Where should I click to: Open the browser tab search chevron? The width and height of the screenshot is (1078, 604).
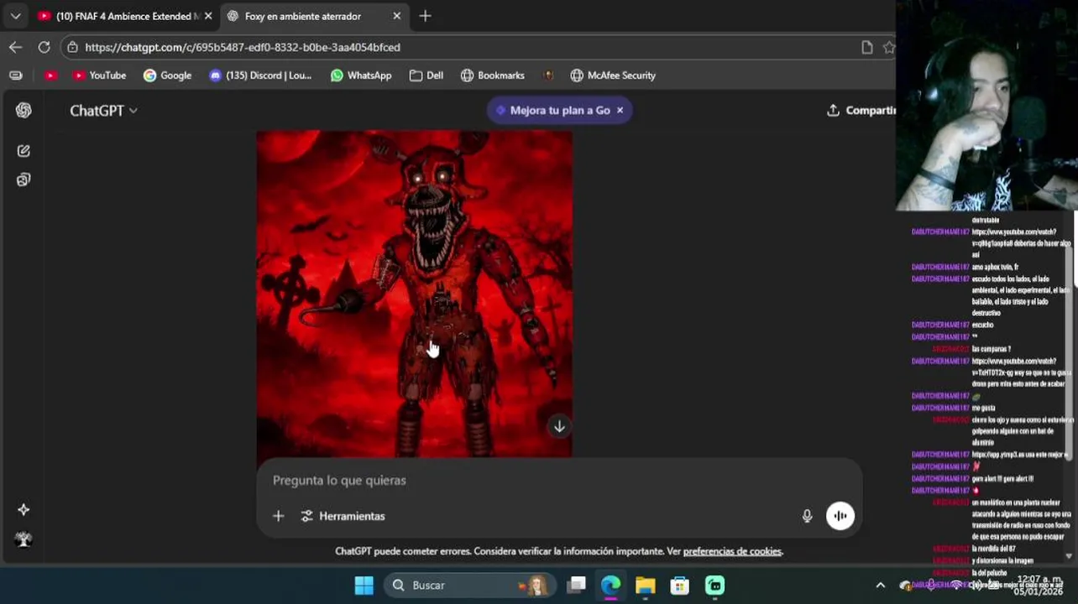tap(15, 16)
